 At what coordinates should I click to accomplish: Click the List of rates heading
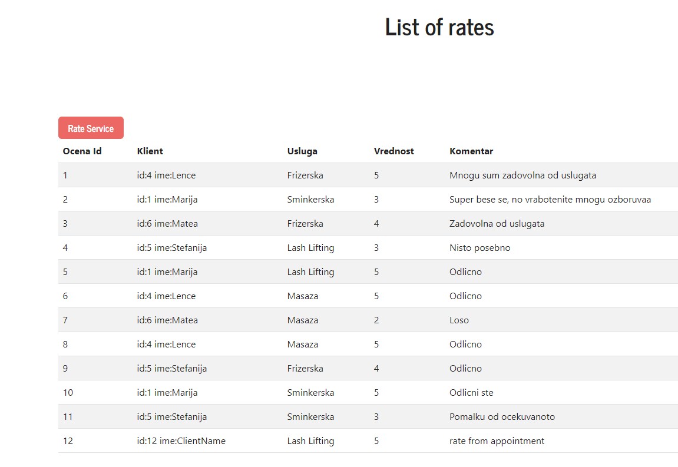coord(439,27)
